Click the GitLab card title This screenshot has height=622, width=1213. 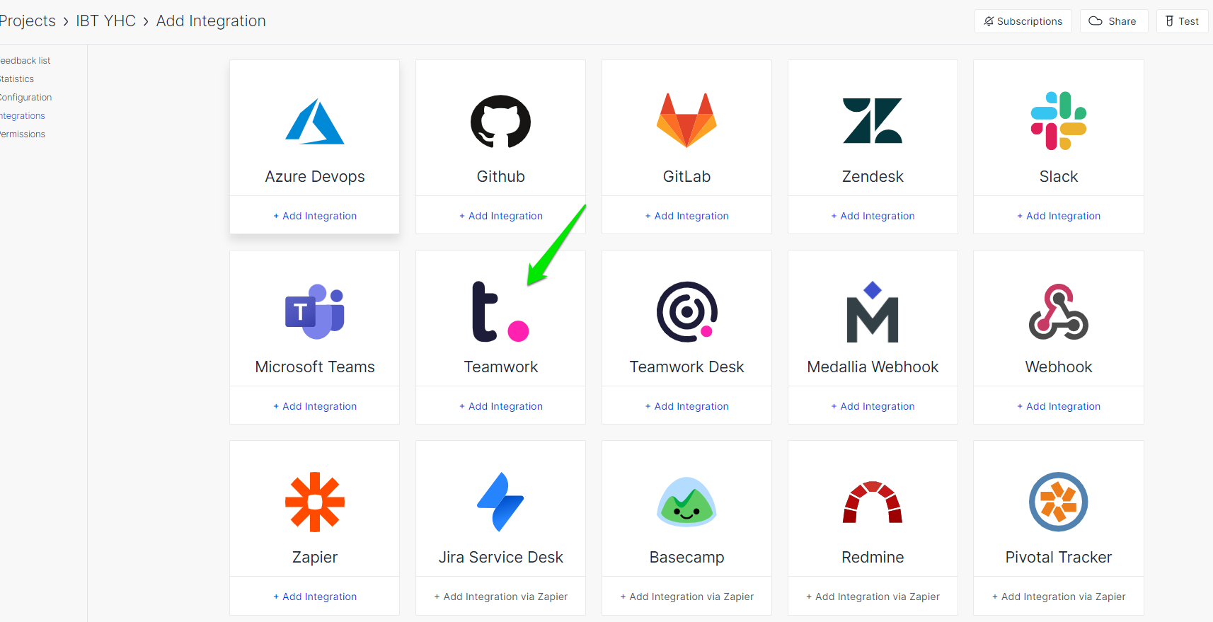point(686,176)
